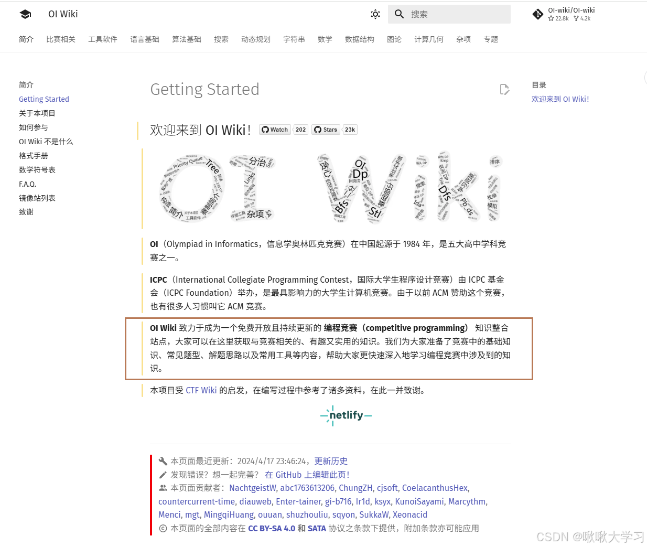Open 致谢 in the sidebar
Screen dimensions: 647x547
click(26, 212)
